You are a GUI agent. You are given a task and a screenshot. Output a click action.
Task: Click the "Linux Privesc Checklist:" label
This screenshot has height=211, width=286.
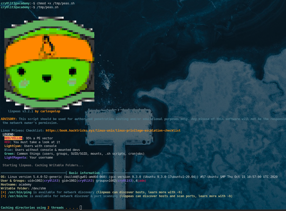click(x=22, y=131)
